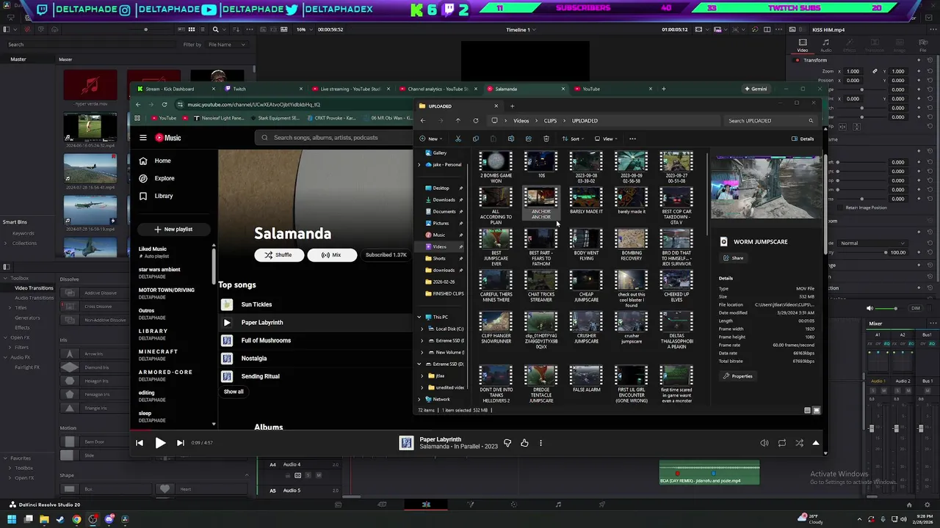The image size is (940, 528).
Task: Open the YouTube Music hamburger guide menu
Action: [x=143, y=138]
